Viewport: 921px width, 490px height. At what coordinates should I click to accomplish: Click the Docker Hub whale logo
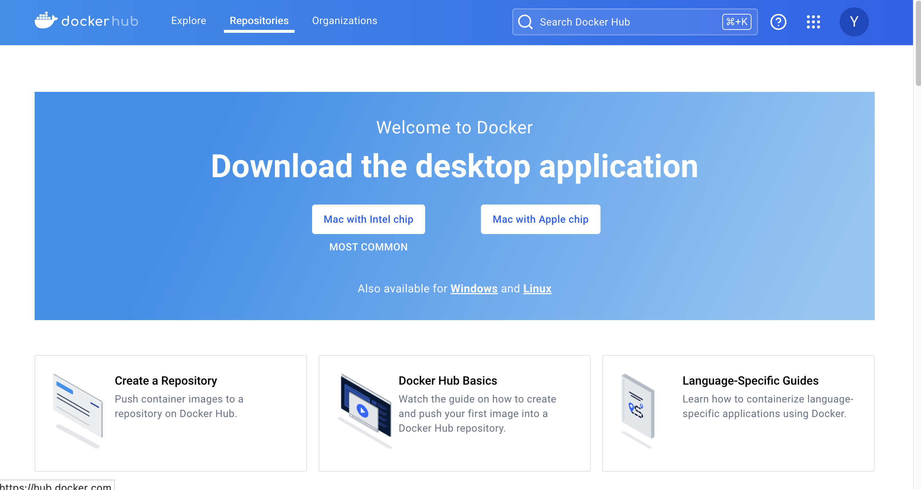[46, 20]
